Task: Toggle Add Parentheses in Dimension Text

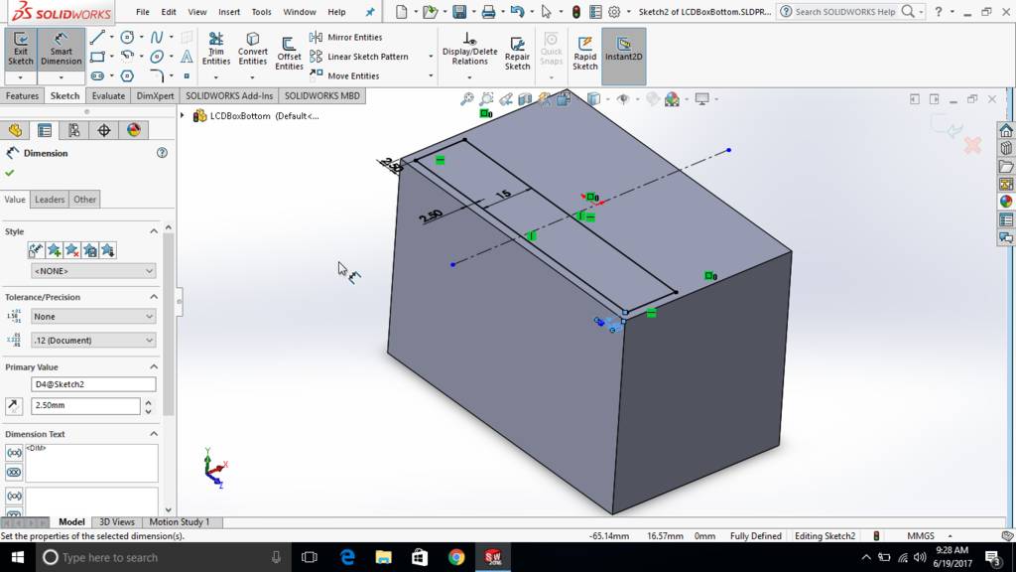Action: pyautogui.click(x=14, y=453)
